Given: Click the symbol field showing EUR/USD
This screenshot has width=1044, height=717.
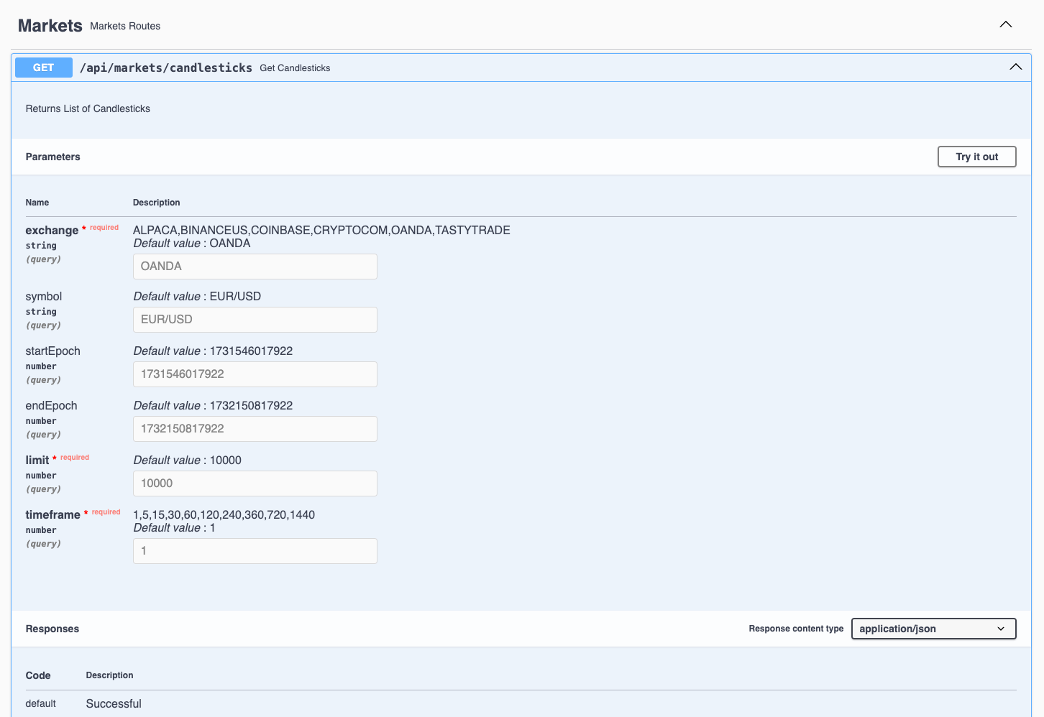Looking at the screenshot, I should (x=255, y=320).
